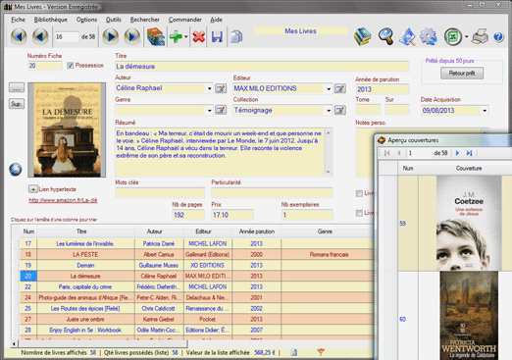
Task: Click the Sup. cover button
Action: (x=17, y=104)
